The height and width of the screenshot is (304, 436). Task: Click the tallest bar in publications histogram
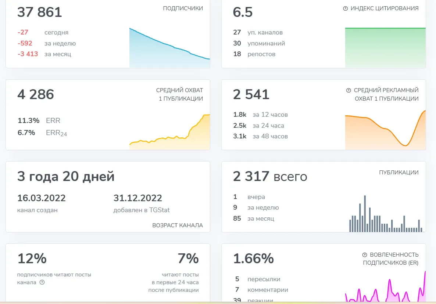365,214
